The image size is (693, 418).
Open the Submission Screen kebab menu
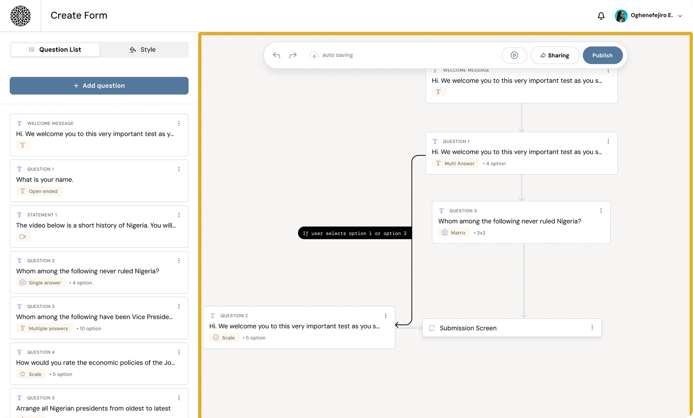coord(592,327)
